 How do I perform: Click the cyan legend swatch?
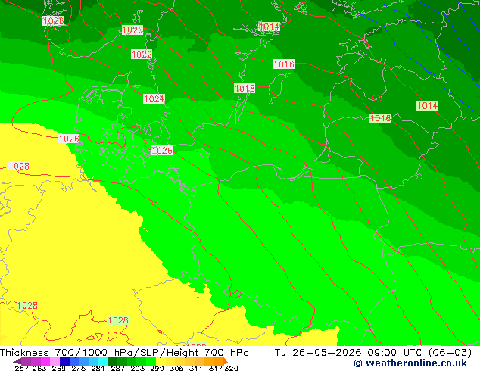[x=103, y=361]
